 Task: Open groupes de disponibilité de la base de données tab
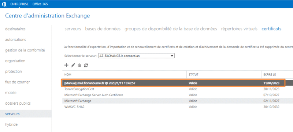click(x=171, y=29)
